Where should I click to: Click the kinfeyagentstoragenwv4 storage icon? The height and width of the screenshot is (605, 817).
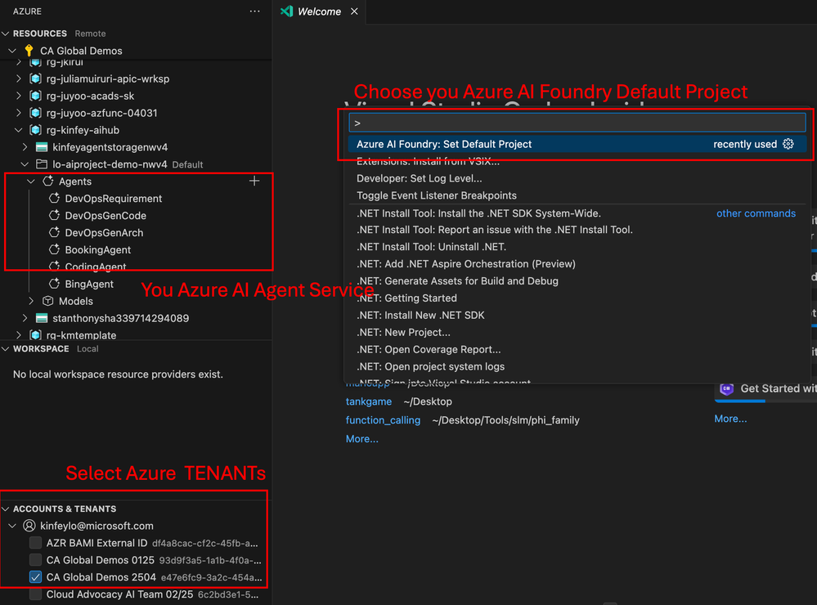click(42, 147)
